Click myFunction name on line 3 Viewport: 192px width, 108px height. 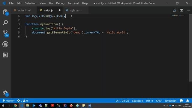tap(49, 24)
